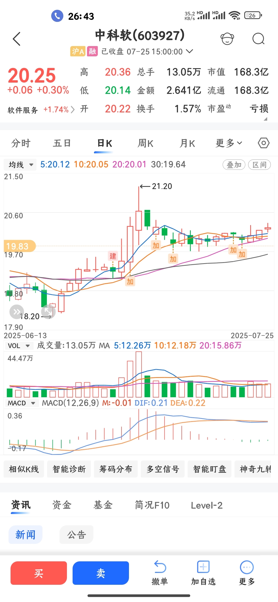The height and width of the screenshot is (602, 278).
Task: Tap the 智能盯盘 button
Action: (210, 469)
